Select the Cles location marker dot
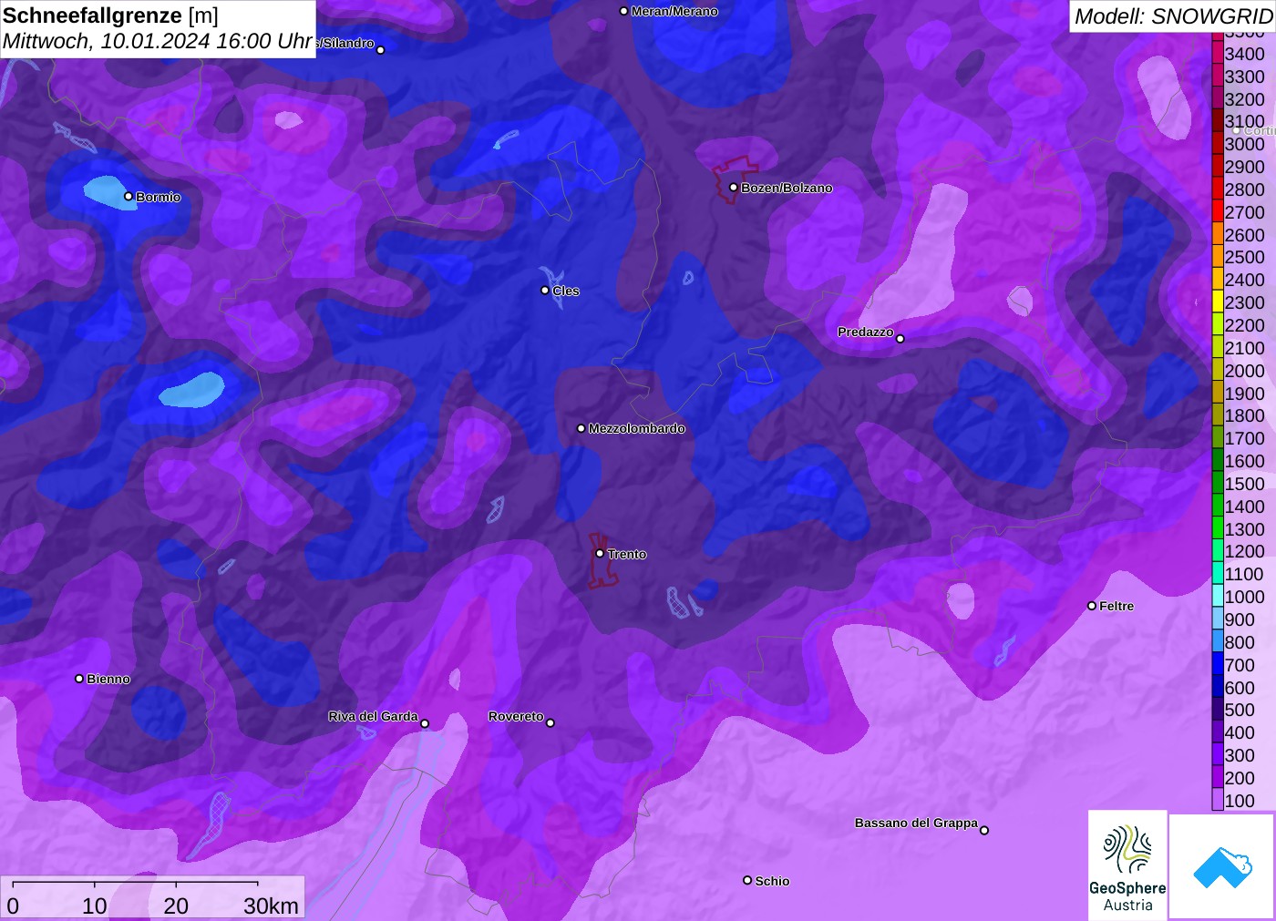Screen dimensions: 1276x921 pyautogui.click(x=545, y=290)
